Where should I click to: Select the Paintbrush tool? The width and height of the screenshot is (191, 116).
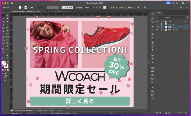[7, 28]
